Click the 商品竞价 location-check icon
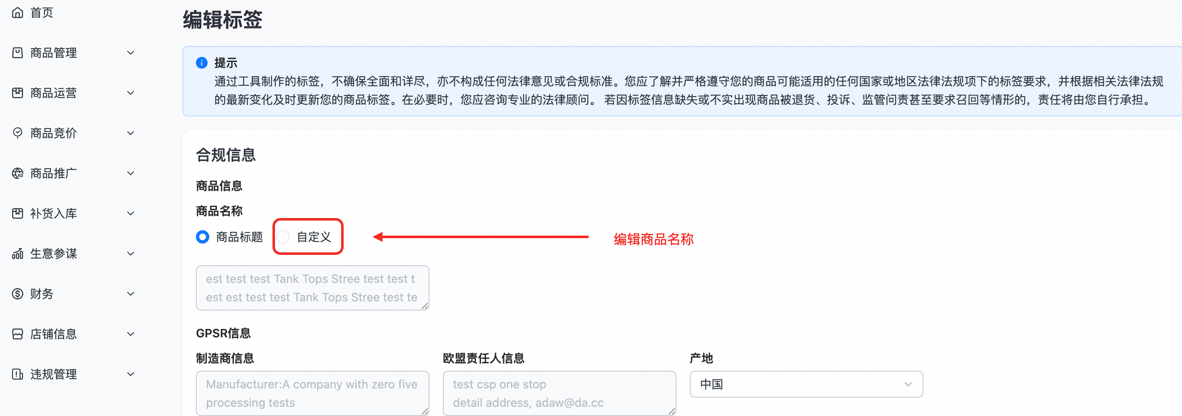1182x416 pixels. pos(18,133)
